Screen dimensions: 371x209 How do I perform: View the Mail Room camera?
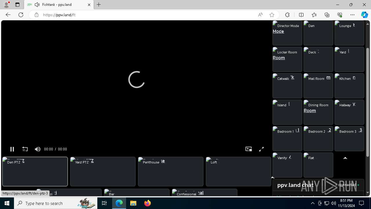(318, 86)
